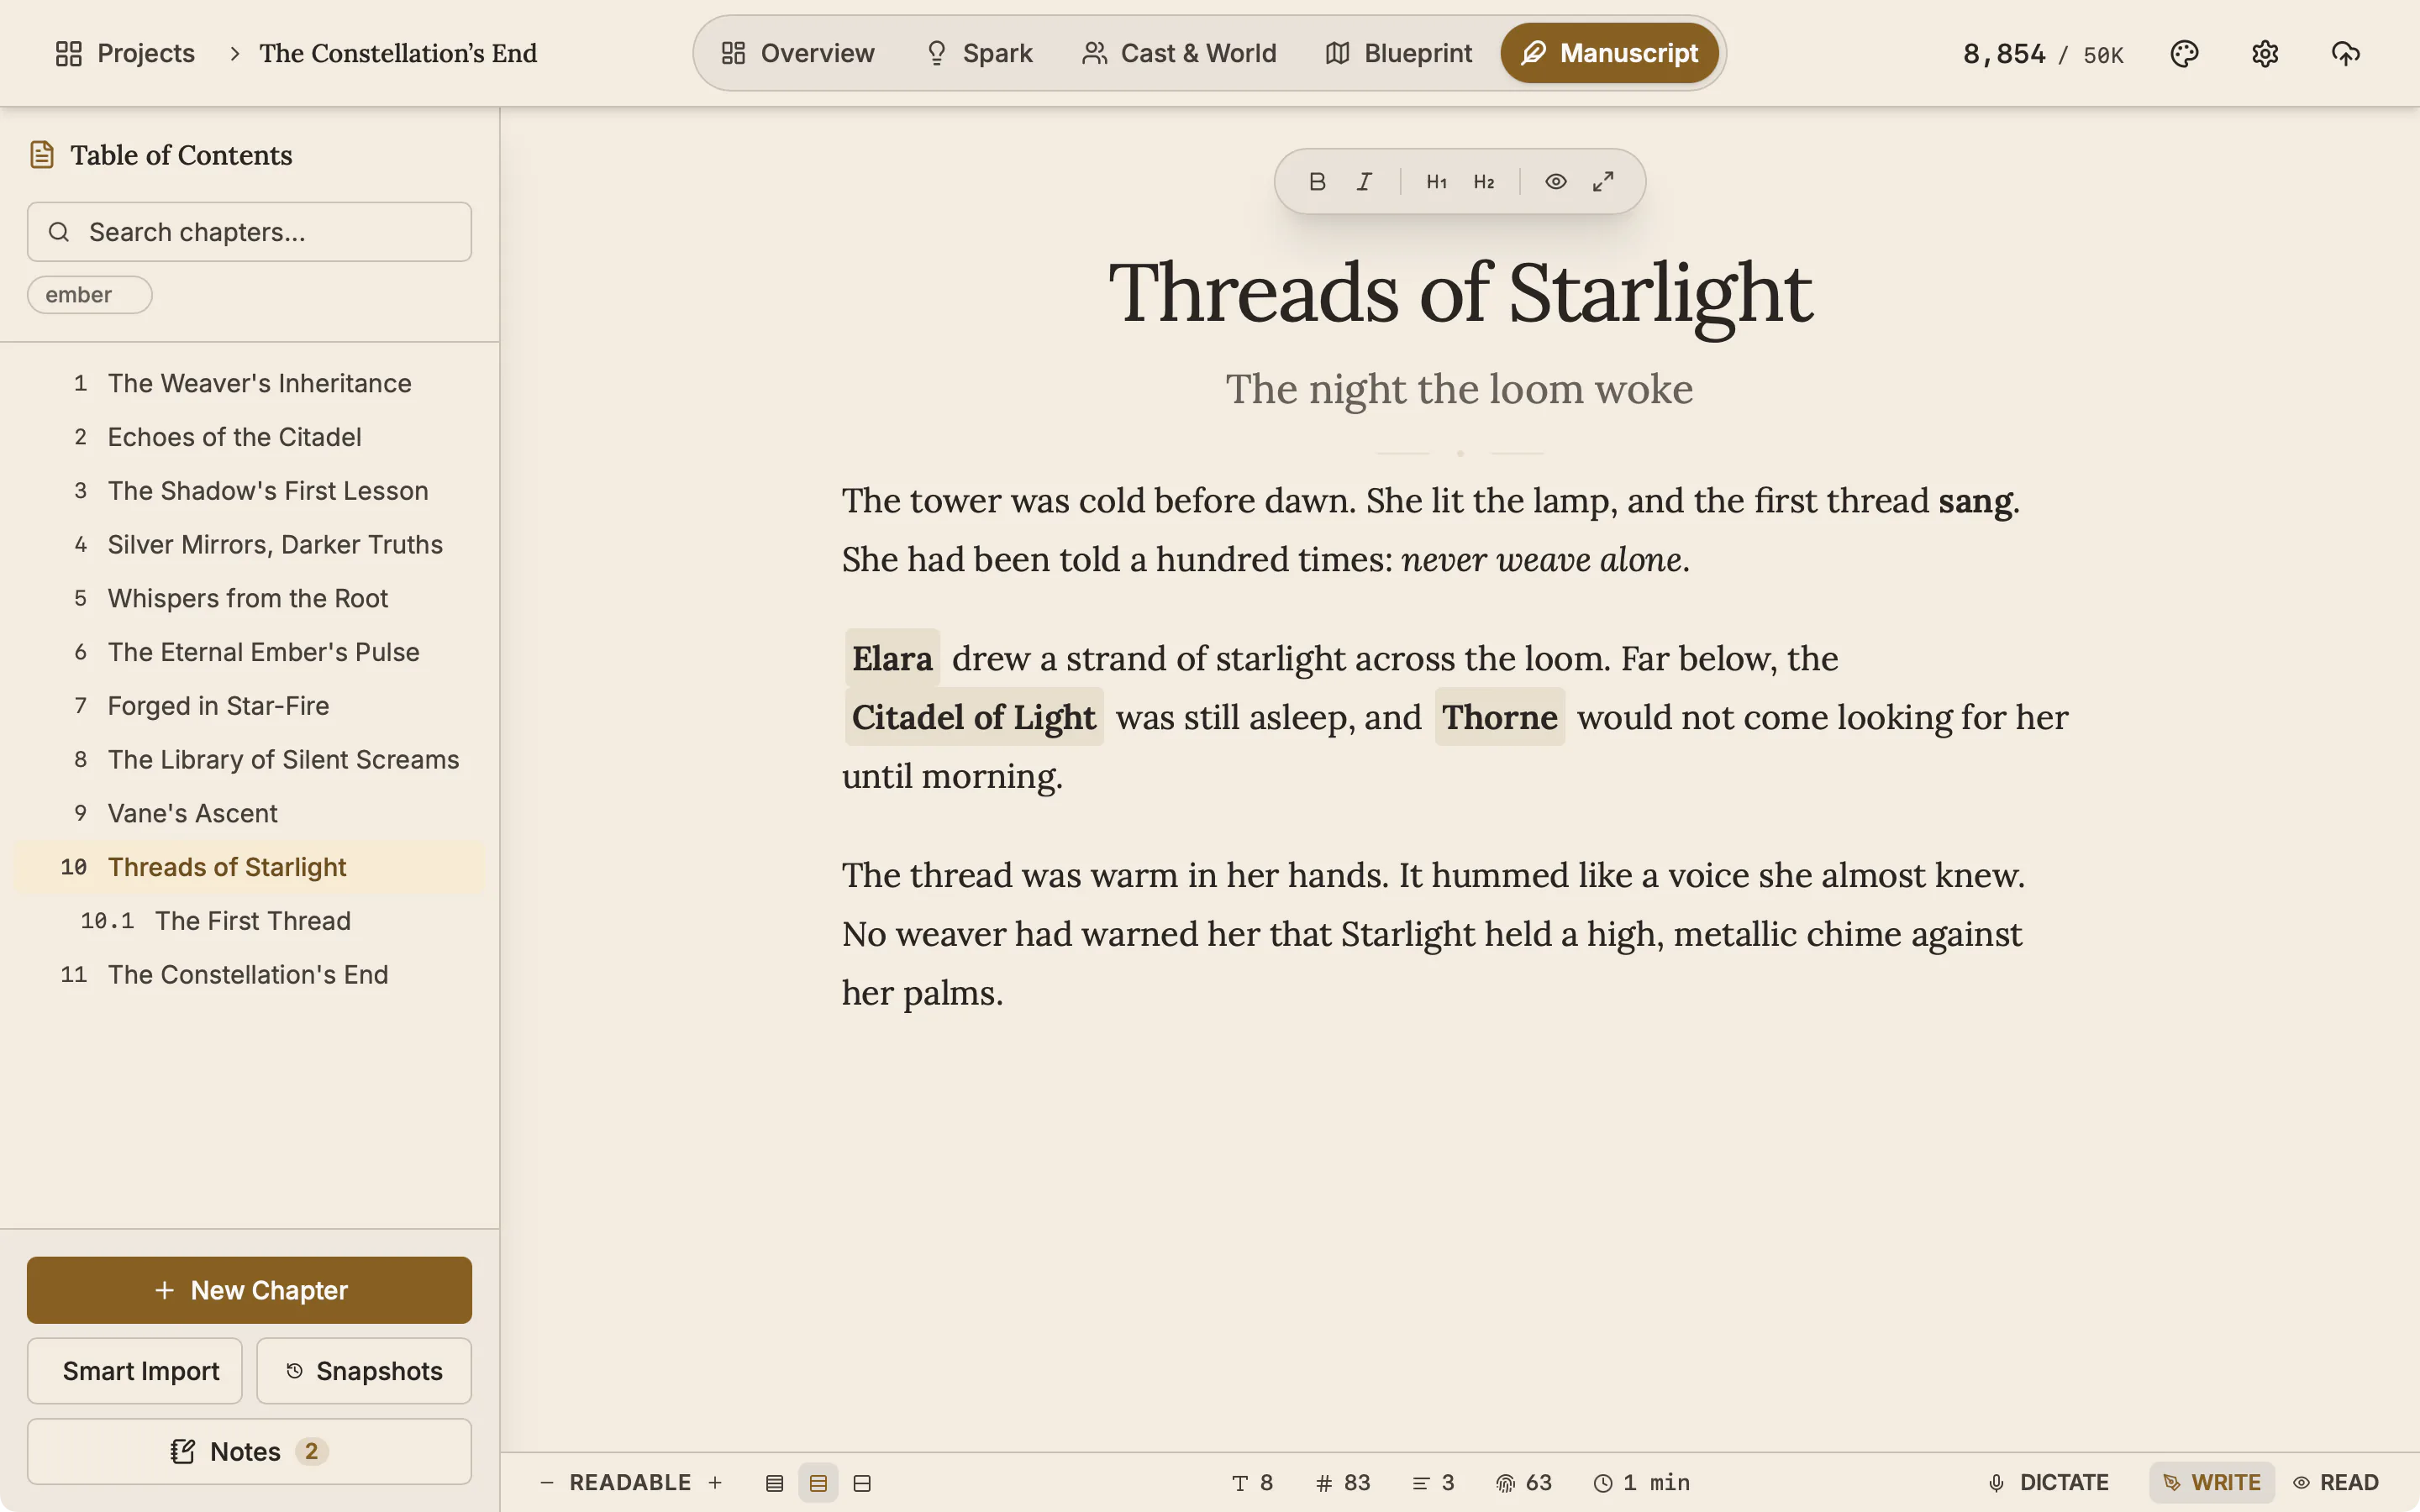Select the narrow column layout icon
The image size is (2420, 1512).
(x=774, y=1483)
